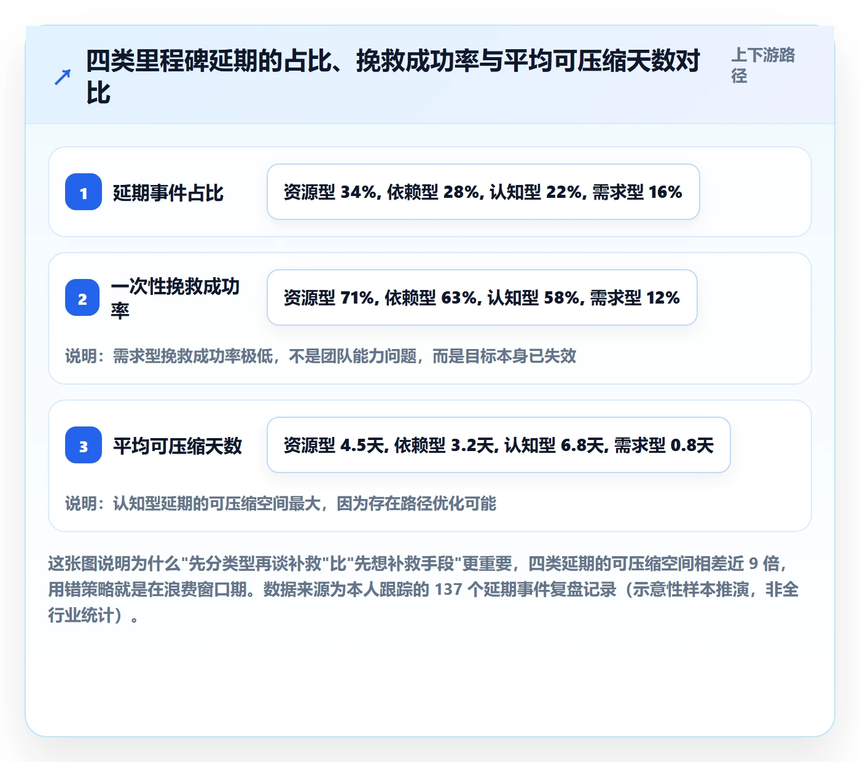This screenshot has height=762, width=860.
Task: Click the 资源型 34% data box
Action: point(483,192)
